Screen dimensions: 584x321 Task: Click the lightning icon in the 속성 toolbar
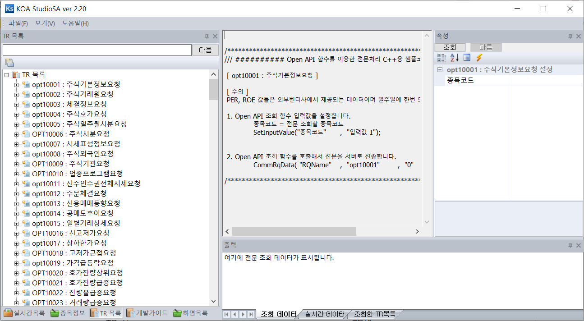tap(479, 57)
